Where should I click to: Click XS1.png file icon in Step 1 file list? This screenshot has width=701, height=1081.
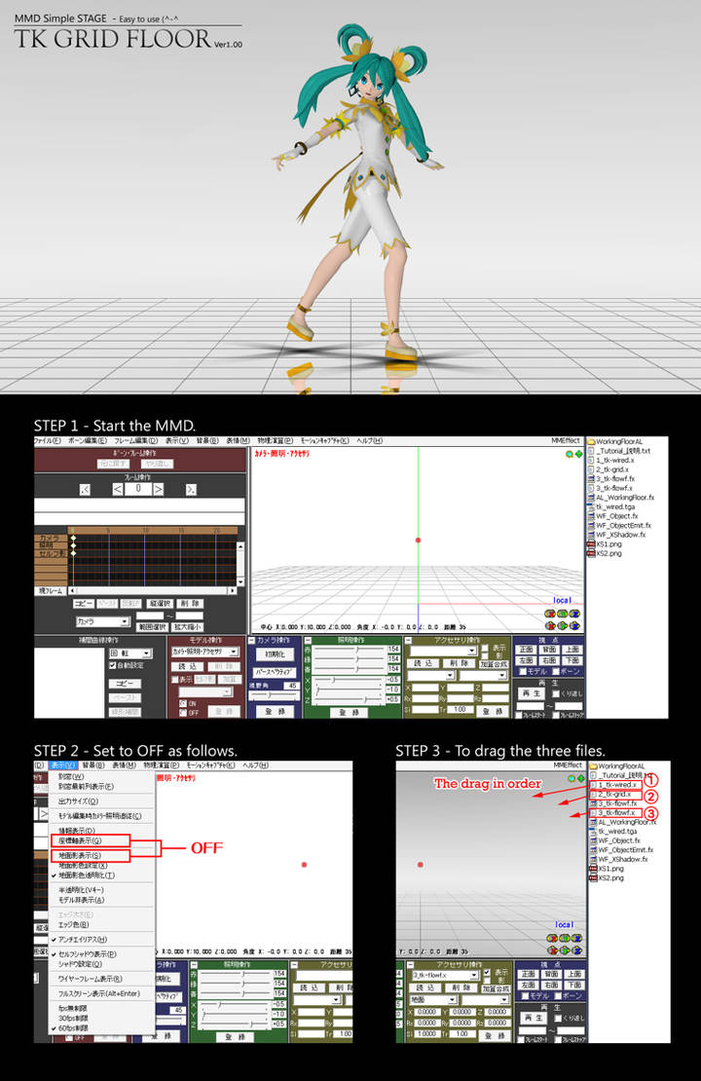[x=591, y=544]
